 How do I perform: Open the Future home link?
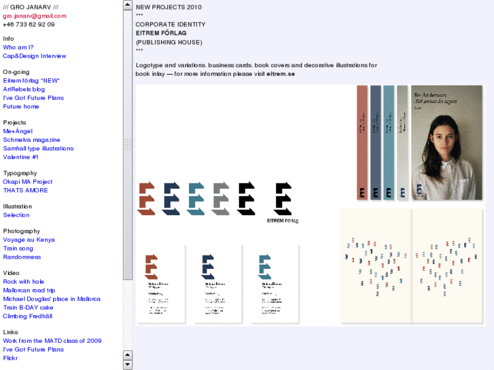pos(21,107)
